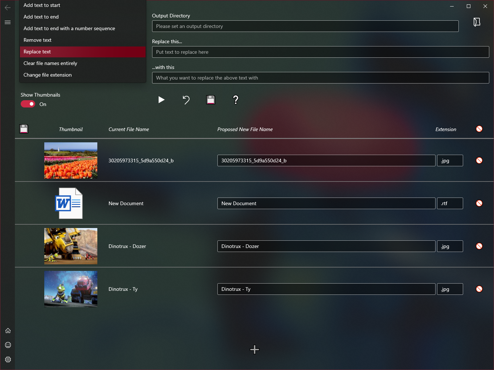
Task: Turn off the Show Thumbnails toggle
Action: point(28,104)
